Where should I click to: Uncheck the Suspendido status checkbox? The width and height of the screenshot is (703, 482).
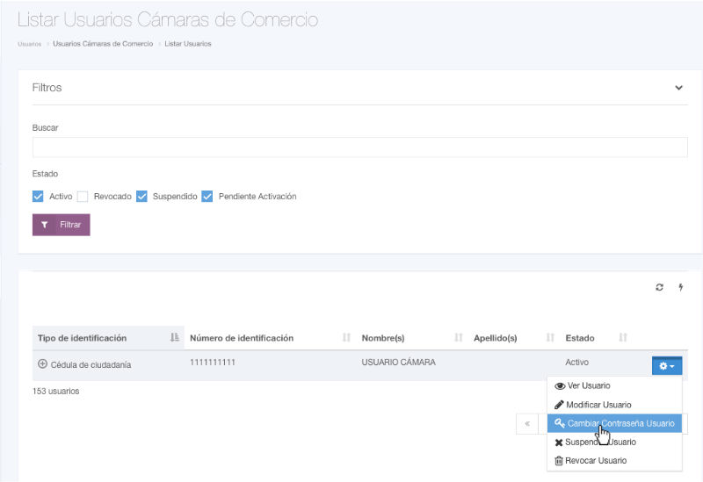[x=141, y=197]
